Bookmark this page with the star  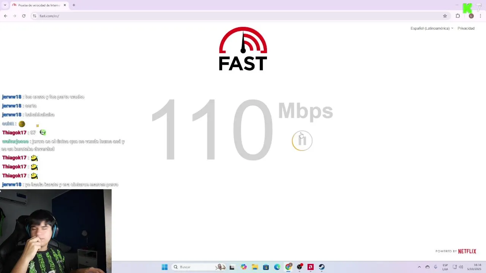point(445,16)
